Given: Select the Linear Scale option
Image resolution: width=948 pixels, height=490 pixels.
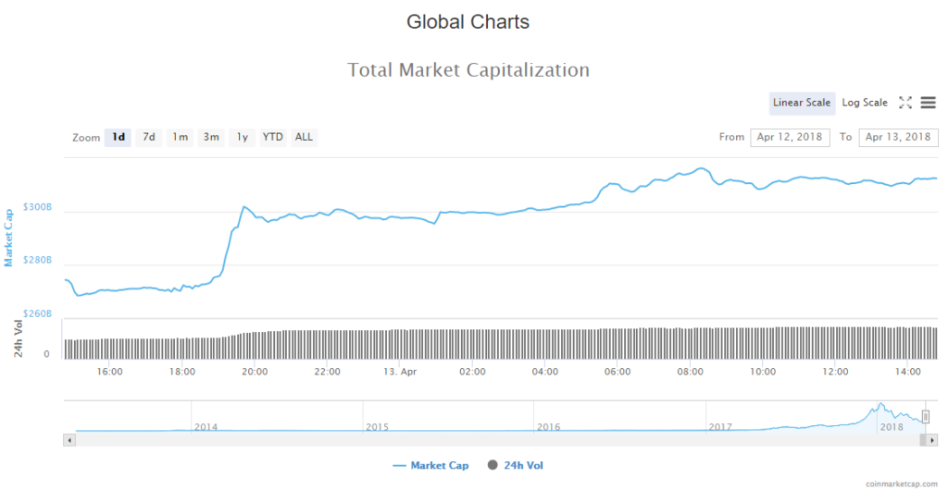Looking at the screenshot, I should (802, 103).
